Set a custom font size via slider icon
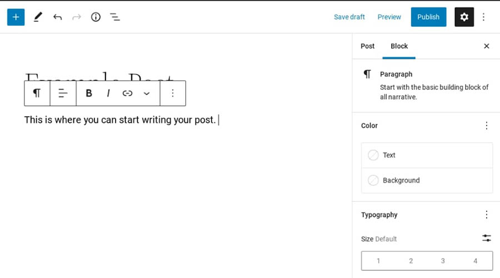This screenshot has width=500, height=278. click(487, 238)
